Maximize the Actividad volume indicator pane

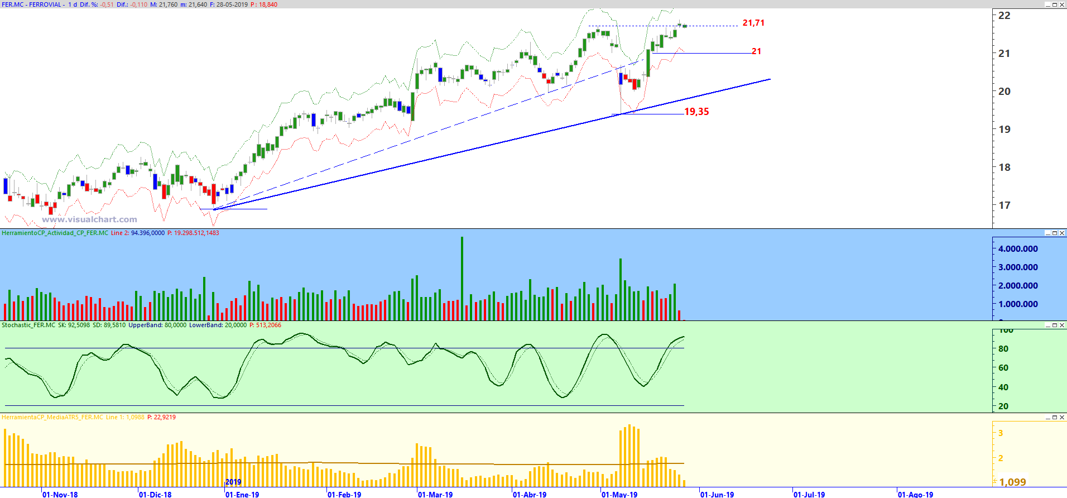click(1055, 233)
